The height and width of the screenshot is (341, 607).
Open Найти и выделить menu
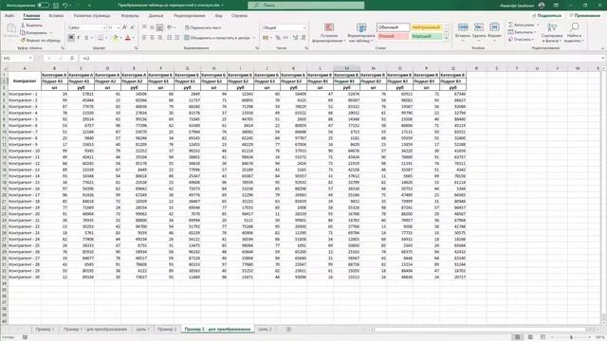pos(574,32)
